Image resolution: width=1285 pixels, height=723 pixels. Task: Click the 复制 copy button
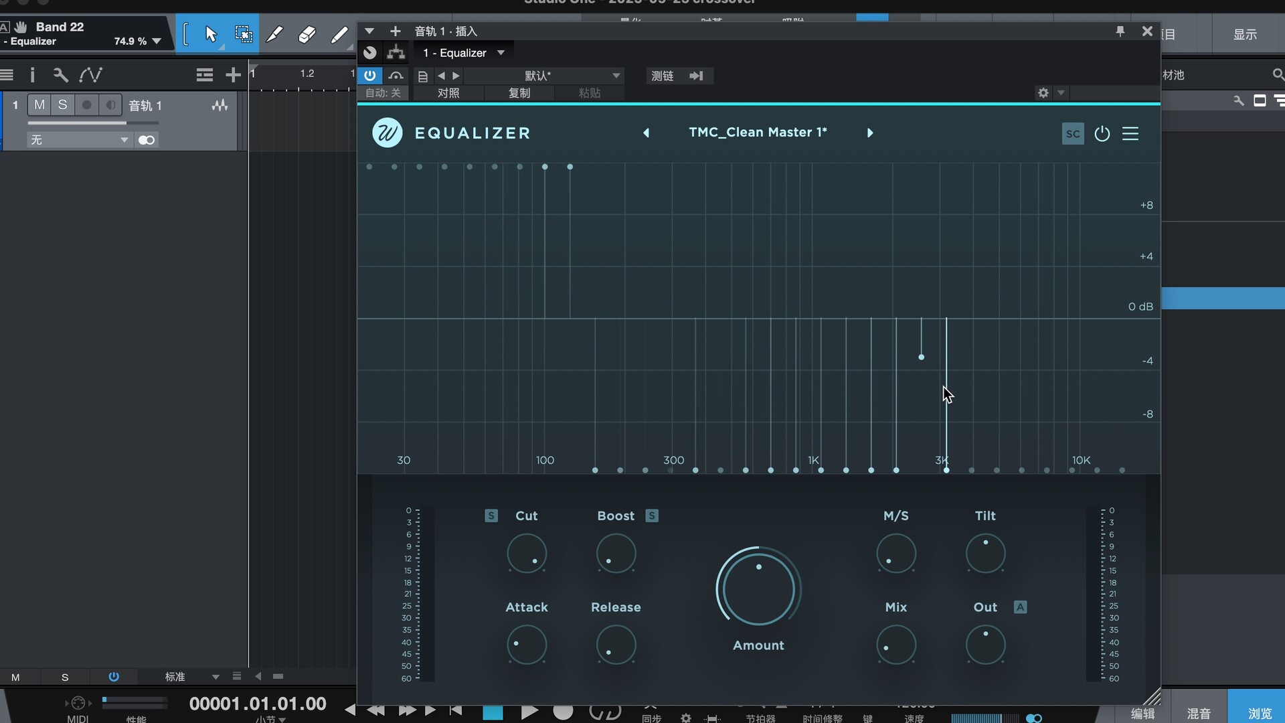point(519,93)
